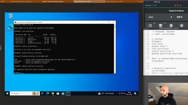Minimize the diskpart command window
Screen dimensions: 188x105
click(x=104, y=22)
